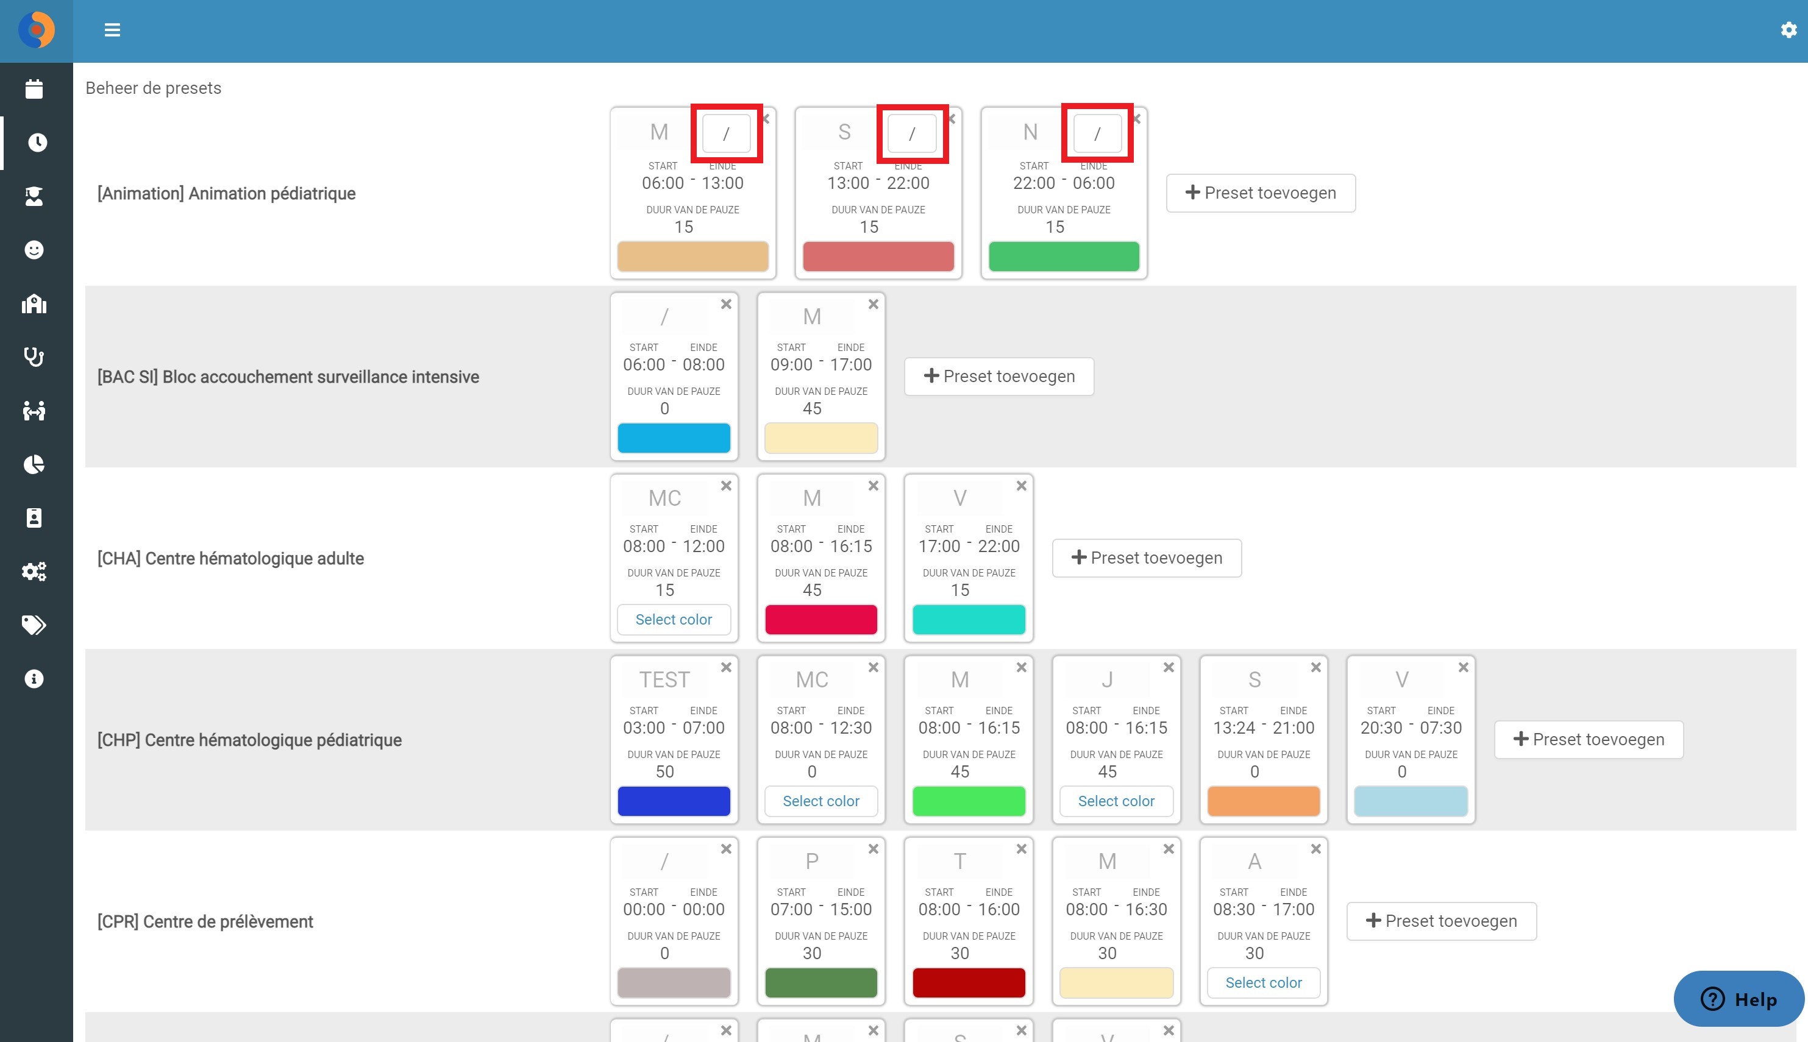Click Preset toevoegen for the CHP row

click(1589, 739)
